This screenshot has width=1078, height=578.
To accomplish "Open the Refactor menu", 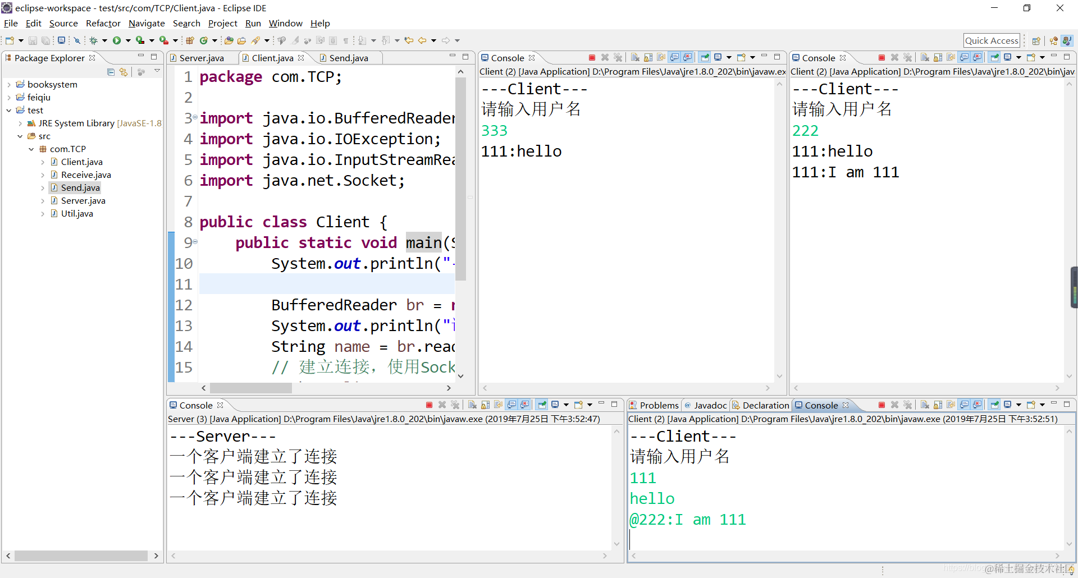I will [x=103, y=23].
